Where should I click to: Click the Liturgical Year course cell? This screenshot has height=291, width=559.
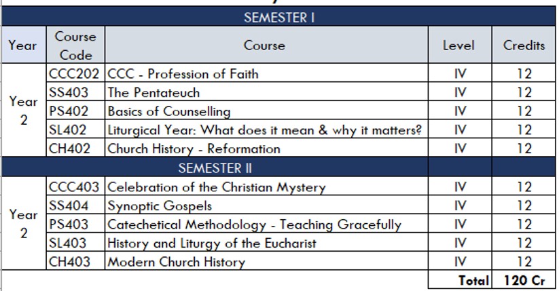(265, 130)
